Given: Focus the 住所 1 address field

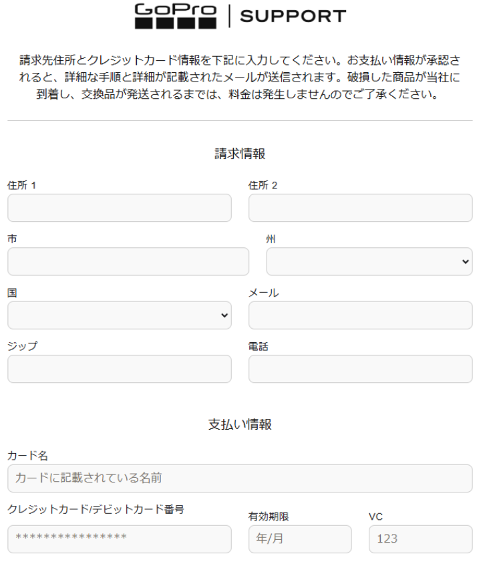Looking at the screenshot, I should (x=120, y=208).
